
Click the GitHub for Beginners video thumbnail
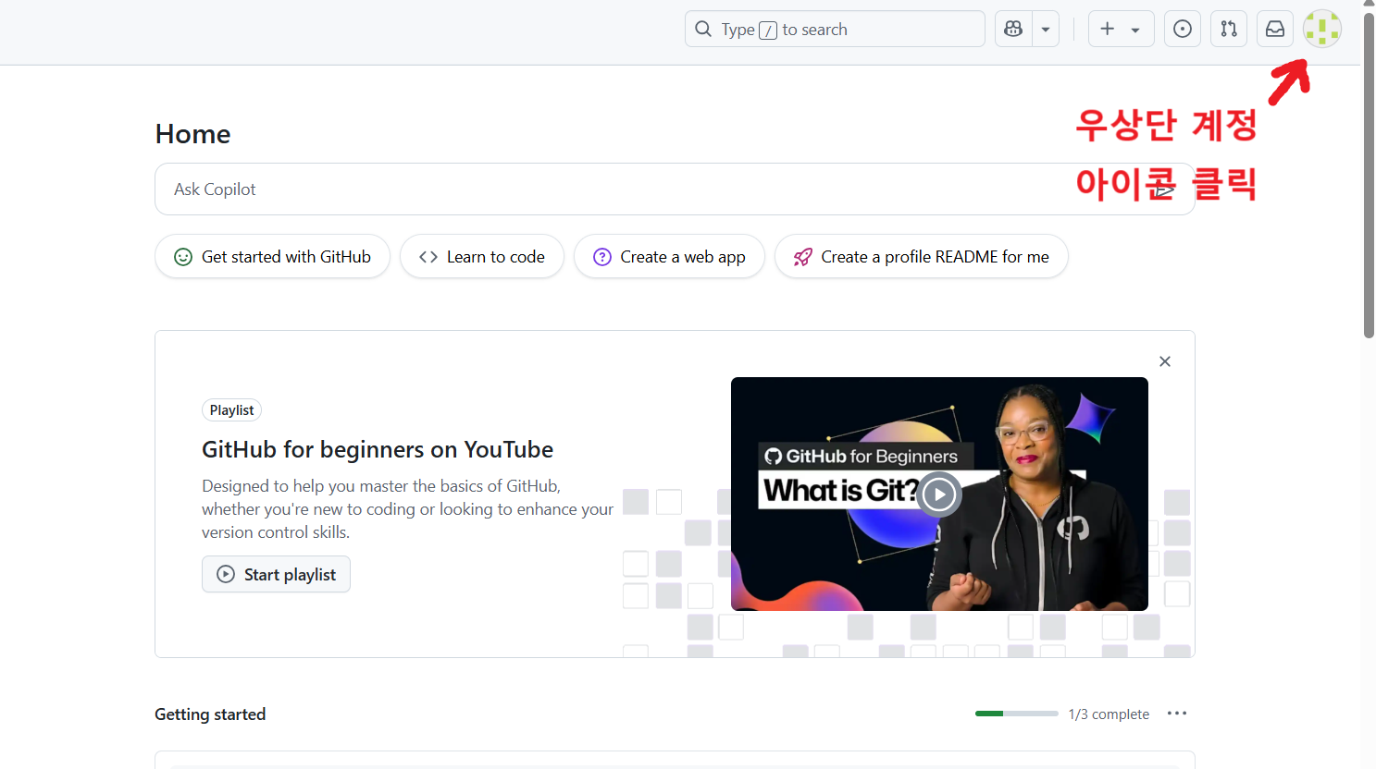coord(939,494)
